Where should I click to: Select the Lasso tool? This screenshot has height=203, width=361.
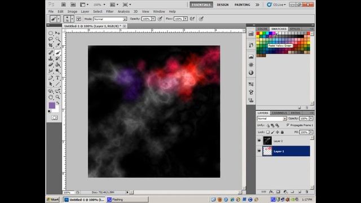[x=51, y=39]
